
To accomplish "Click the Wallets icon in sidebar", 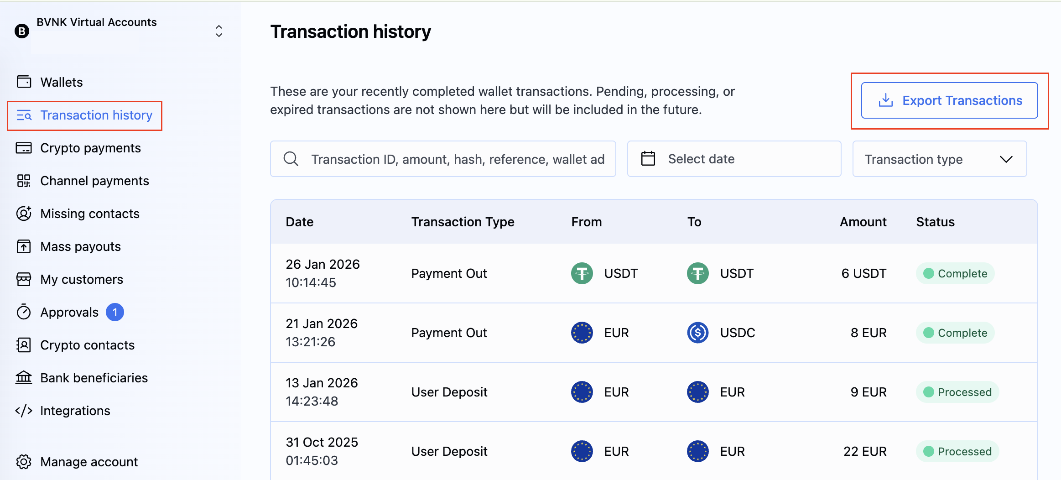I will point(24,82).
